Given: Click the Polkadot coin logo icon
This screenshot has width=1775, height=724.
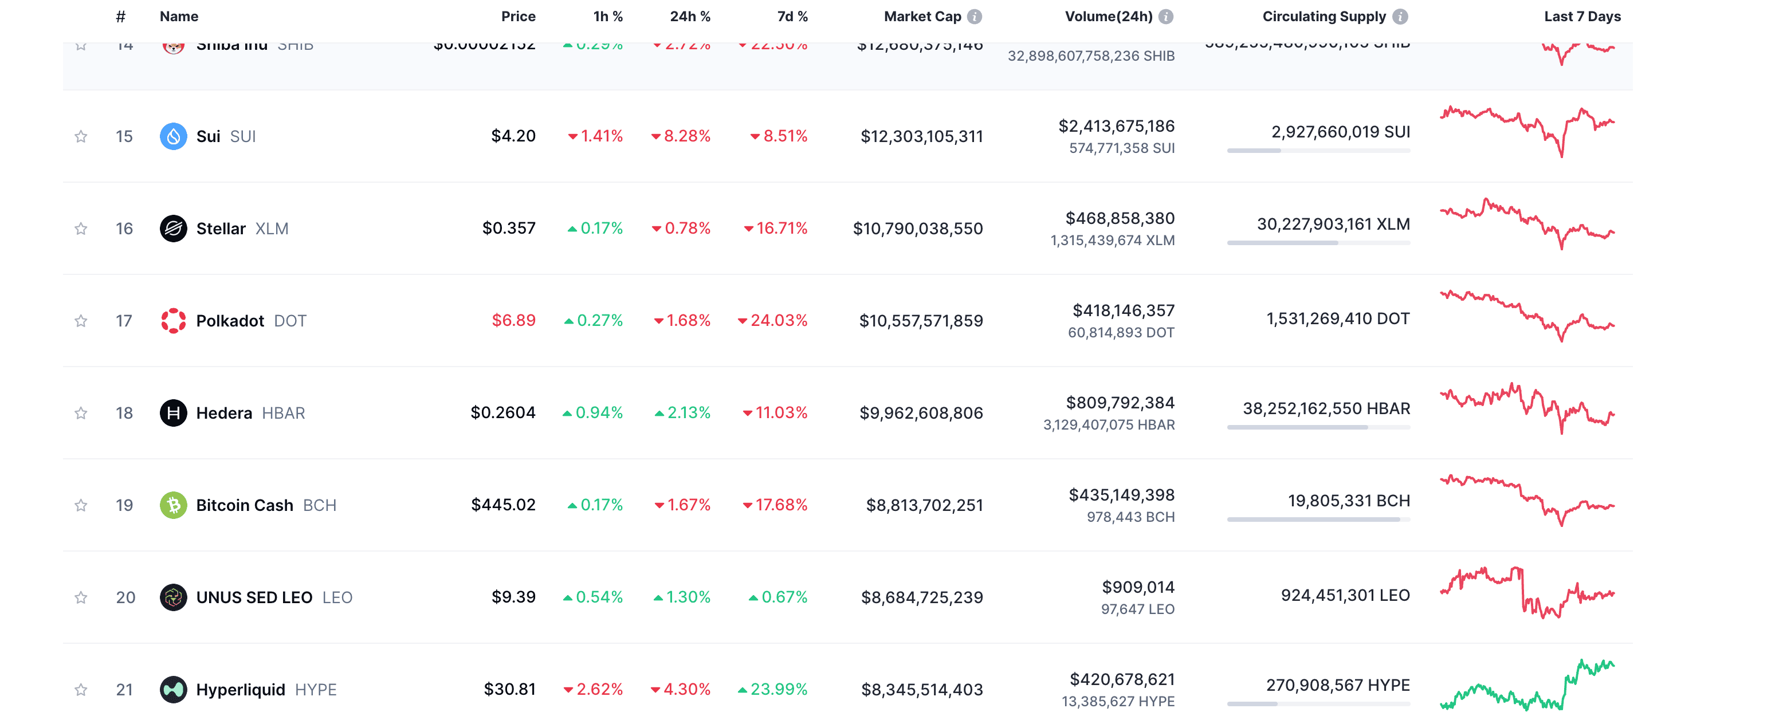Looking at the screenshot, I should [x=173, y=321].
